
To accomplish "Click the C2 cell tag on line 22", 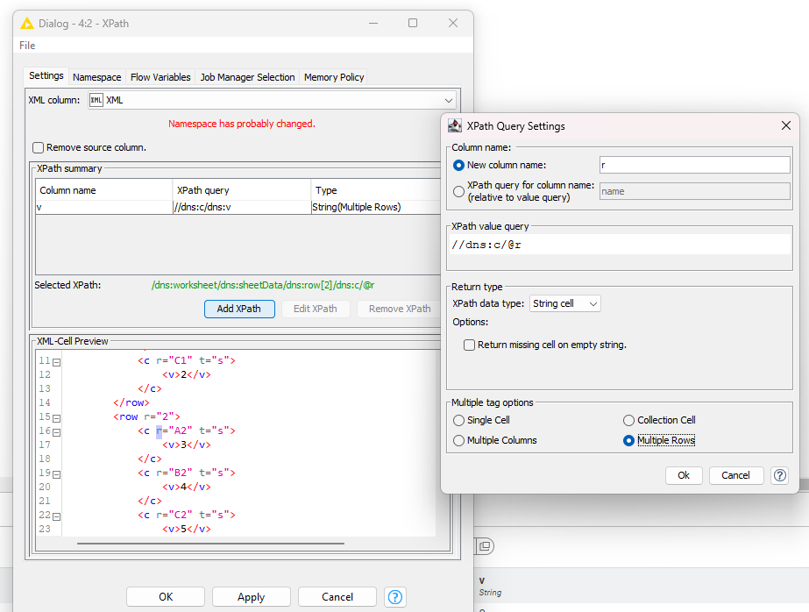I will pyautogui.click(x=187, y=515).
